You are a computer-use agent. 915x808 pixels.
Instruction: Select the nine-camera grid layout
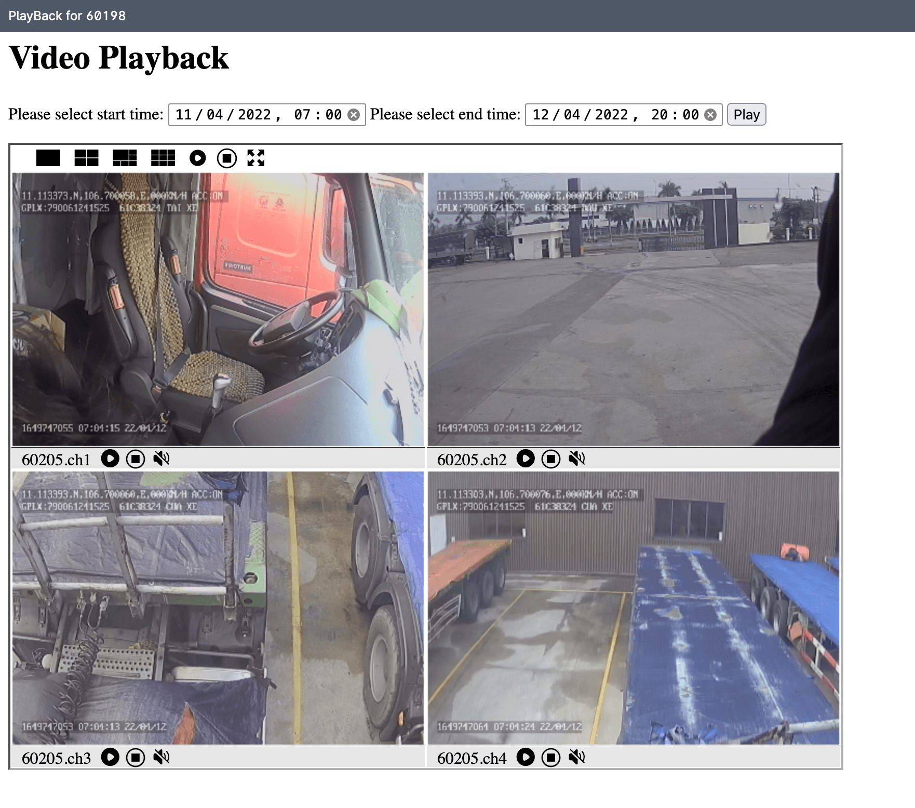[x=163, y=158]
